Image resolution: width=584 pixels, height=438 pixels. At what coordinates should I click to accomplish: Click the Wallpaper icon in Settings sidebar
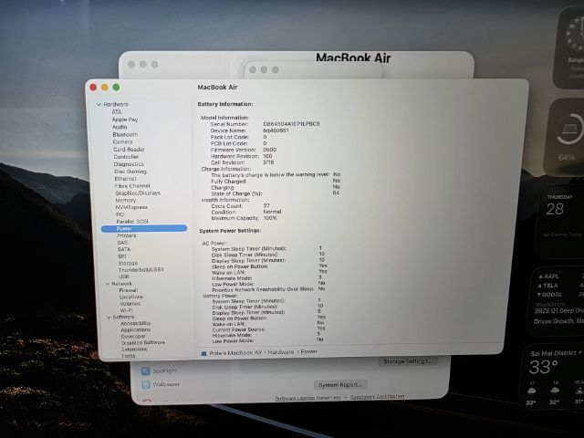[146, 385]
